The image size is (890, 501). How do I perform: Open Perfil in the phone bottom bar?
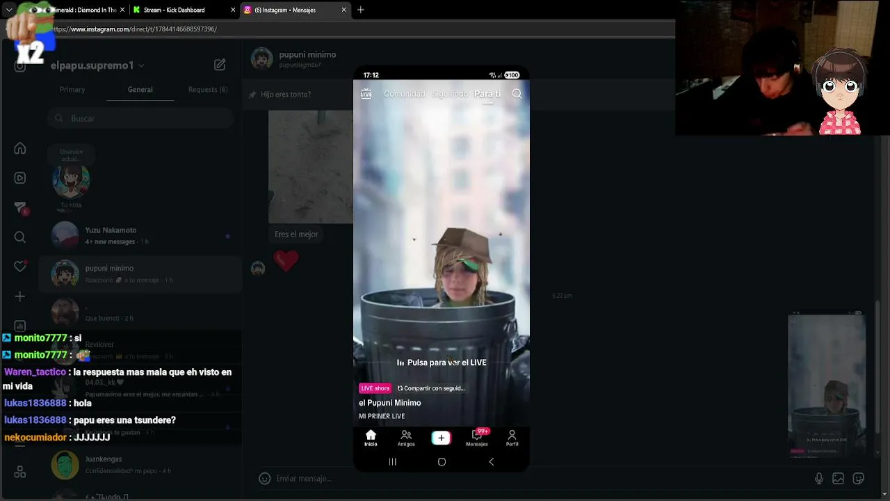[x=512, y=438]
